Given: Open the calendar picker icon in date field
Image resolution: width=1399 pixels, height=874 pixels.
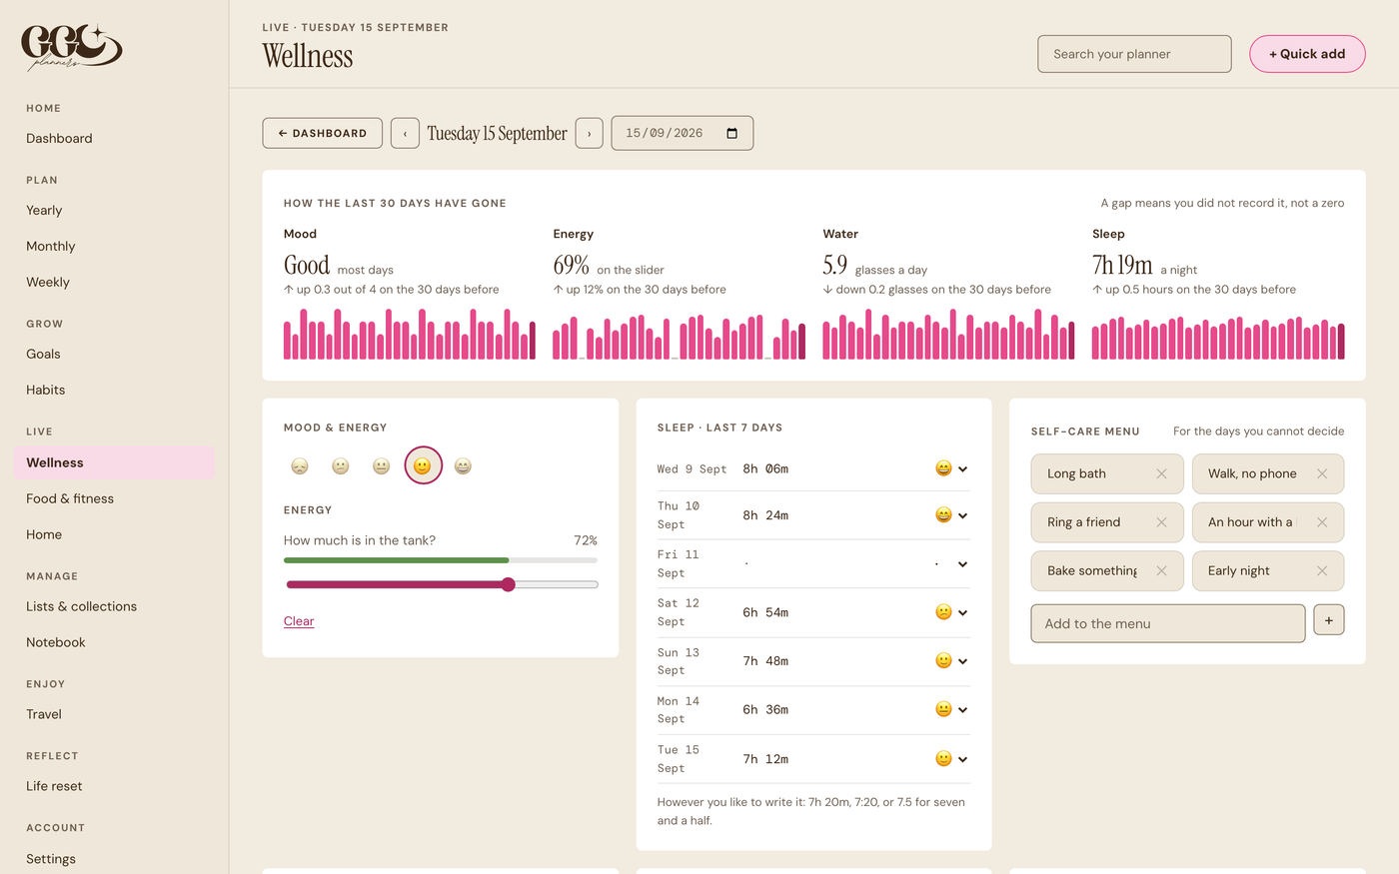Looking at the screenshot, I should tap(731, 133).
